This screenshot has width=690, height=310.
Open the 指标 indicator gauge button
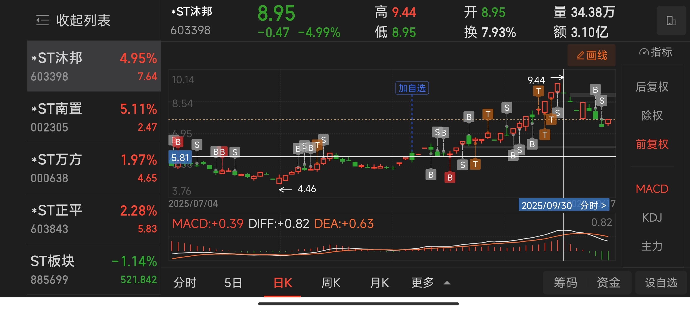click(655, 52)
